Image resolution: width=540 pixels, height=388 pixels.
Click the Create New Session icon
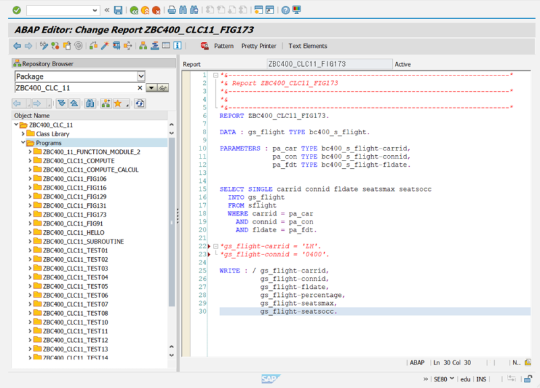[259, 10]
